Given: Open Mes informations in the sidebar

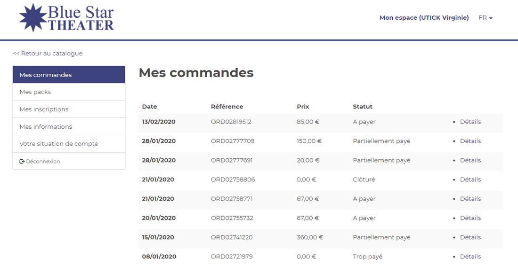Looking at the screenshot, I should pos(46,127).
